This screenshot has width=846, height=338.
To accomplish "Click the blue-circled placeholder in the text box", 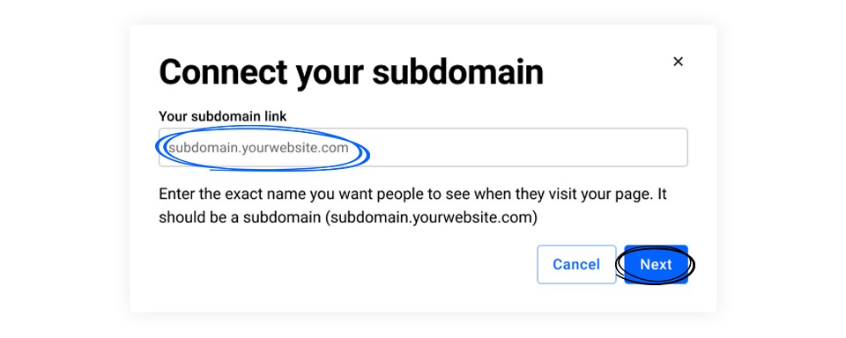I will point(258,148).
